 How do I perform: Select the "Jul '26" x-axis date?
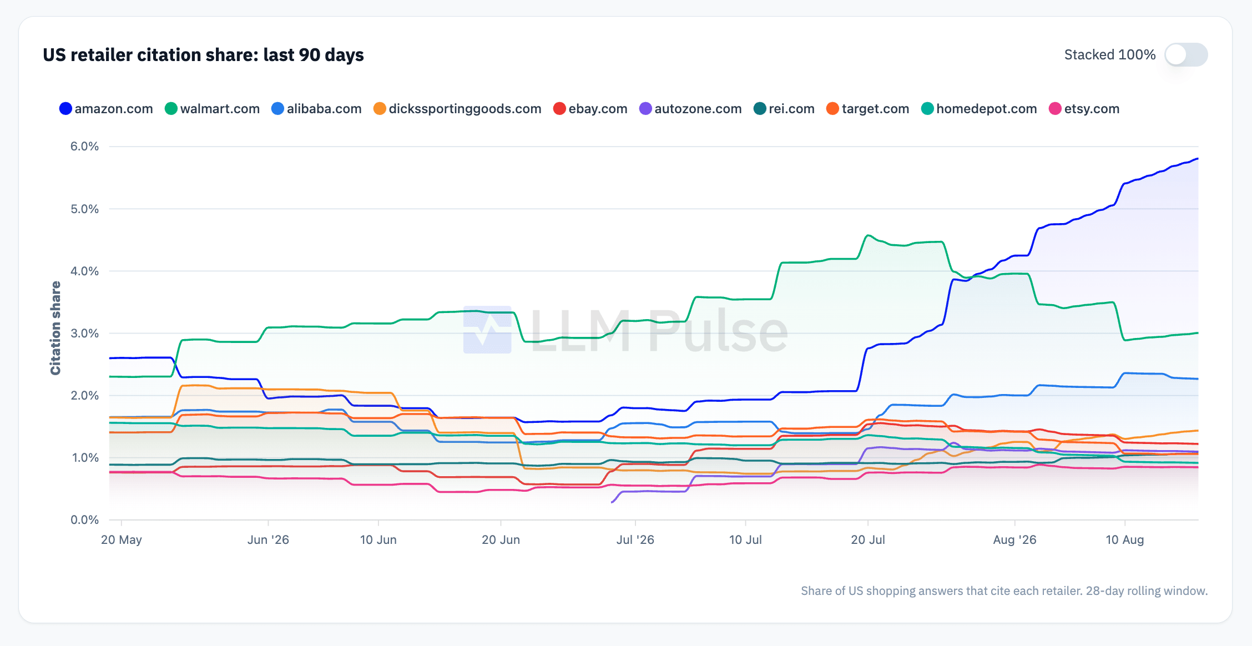tap(635, 539)
